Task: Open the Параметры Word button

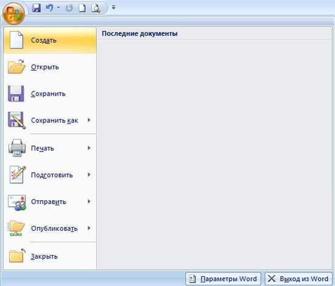Action: [224, 279]
